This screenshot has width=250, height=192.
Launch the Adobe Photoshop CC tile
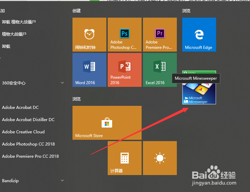pyautogui.click(x=125, y=35)
